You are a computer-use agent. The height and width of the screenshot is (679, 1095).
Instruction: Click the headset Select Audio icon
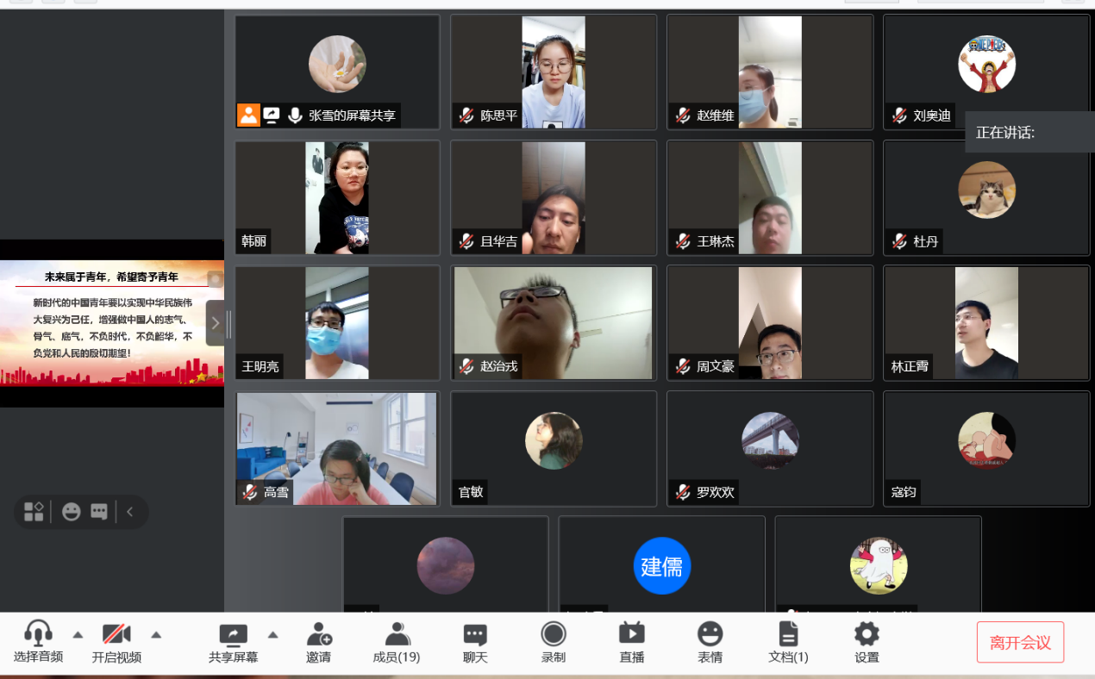pos(38,634)
